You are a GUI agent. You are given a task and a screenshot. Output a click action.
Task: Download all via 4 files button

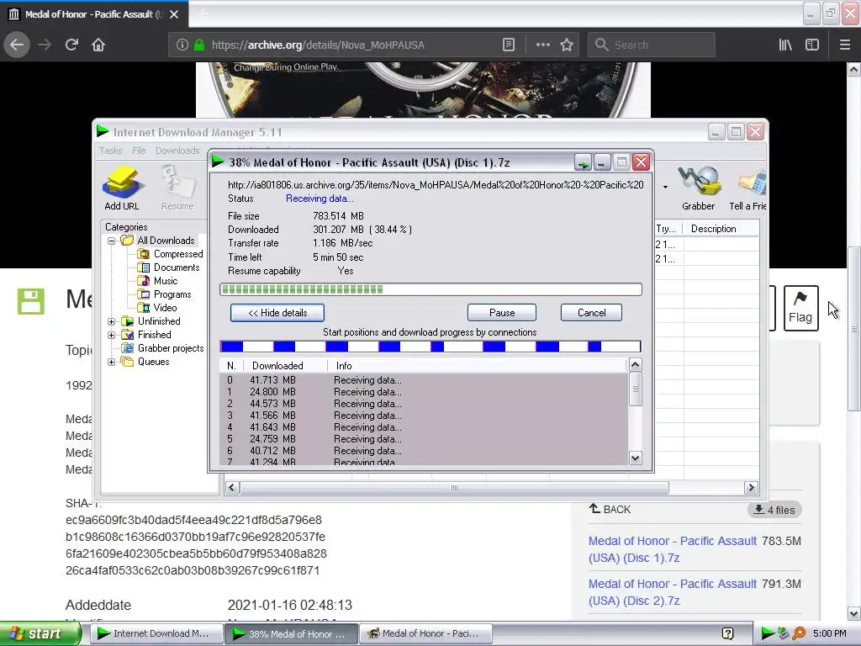pos(774,510)
